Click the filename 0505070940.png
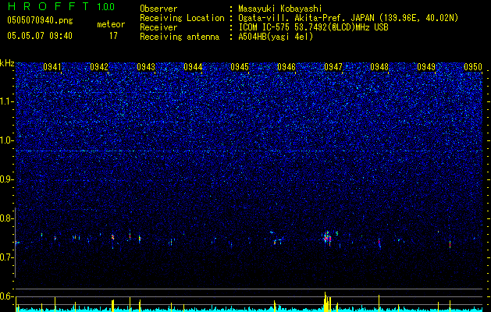The height and width of the screenshot is (312, 491). 40,21
